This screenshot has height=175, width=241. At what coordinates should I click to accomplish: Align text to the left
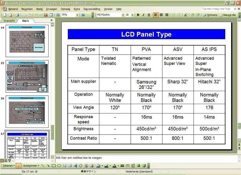[x=156, y=15]
